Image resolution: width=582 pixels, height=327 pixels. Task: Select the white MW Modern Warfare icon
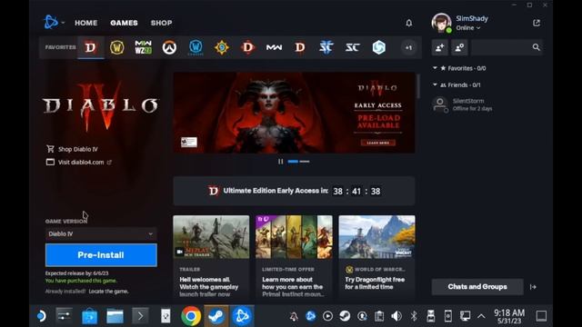tap(274, 47)
